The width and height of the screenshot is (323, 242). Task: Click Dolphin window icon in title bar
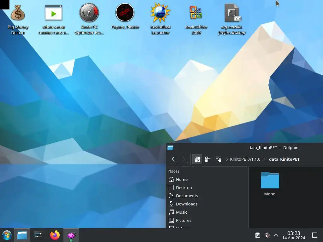(x=170, y=147)
